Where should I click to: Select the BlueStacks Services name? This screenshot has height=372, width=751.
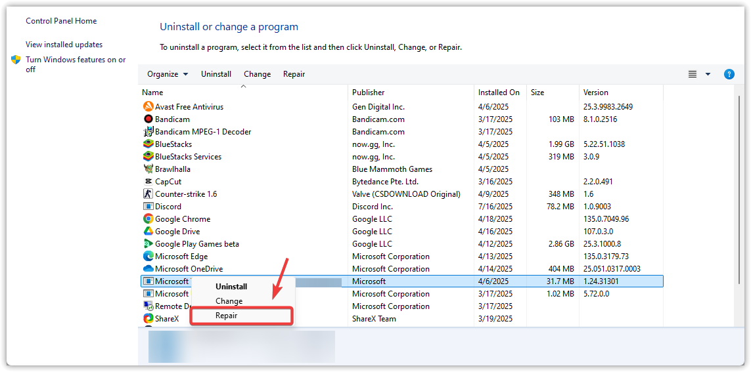coord(188,156)
